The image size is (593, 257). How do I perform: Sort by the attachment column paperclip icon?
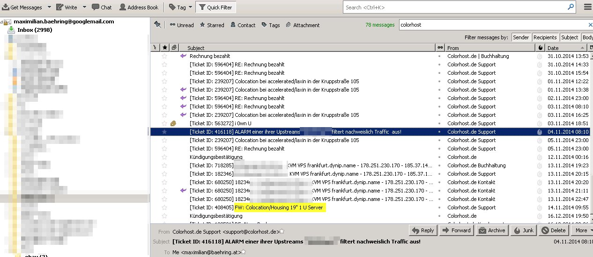[x=174, y=48]
